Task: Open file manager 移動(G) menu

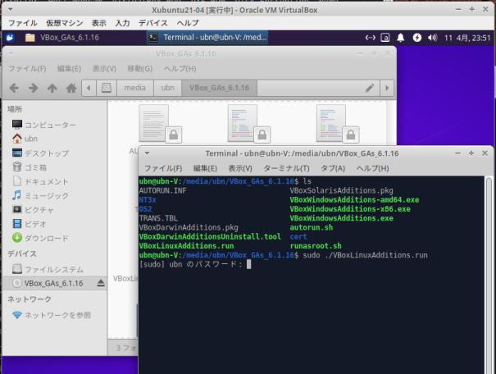Action: [140, 69]
